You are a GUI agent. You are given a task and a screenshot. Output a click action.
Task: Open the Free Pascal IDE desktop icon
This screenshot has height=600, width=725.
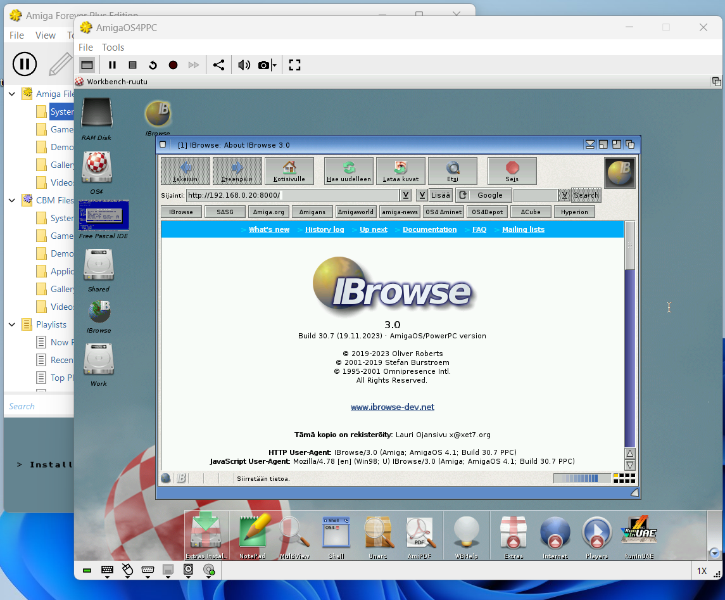pos(104,220)
